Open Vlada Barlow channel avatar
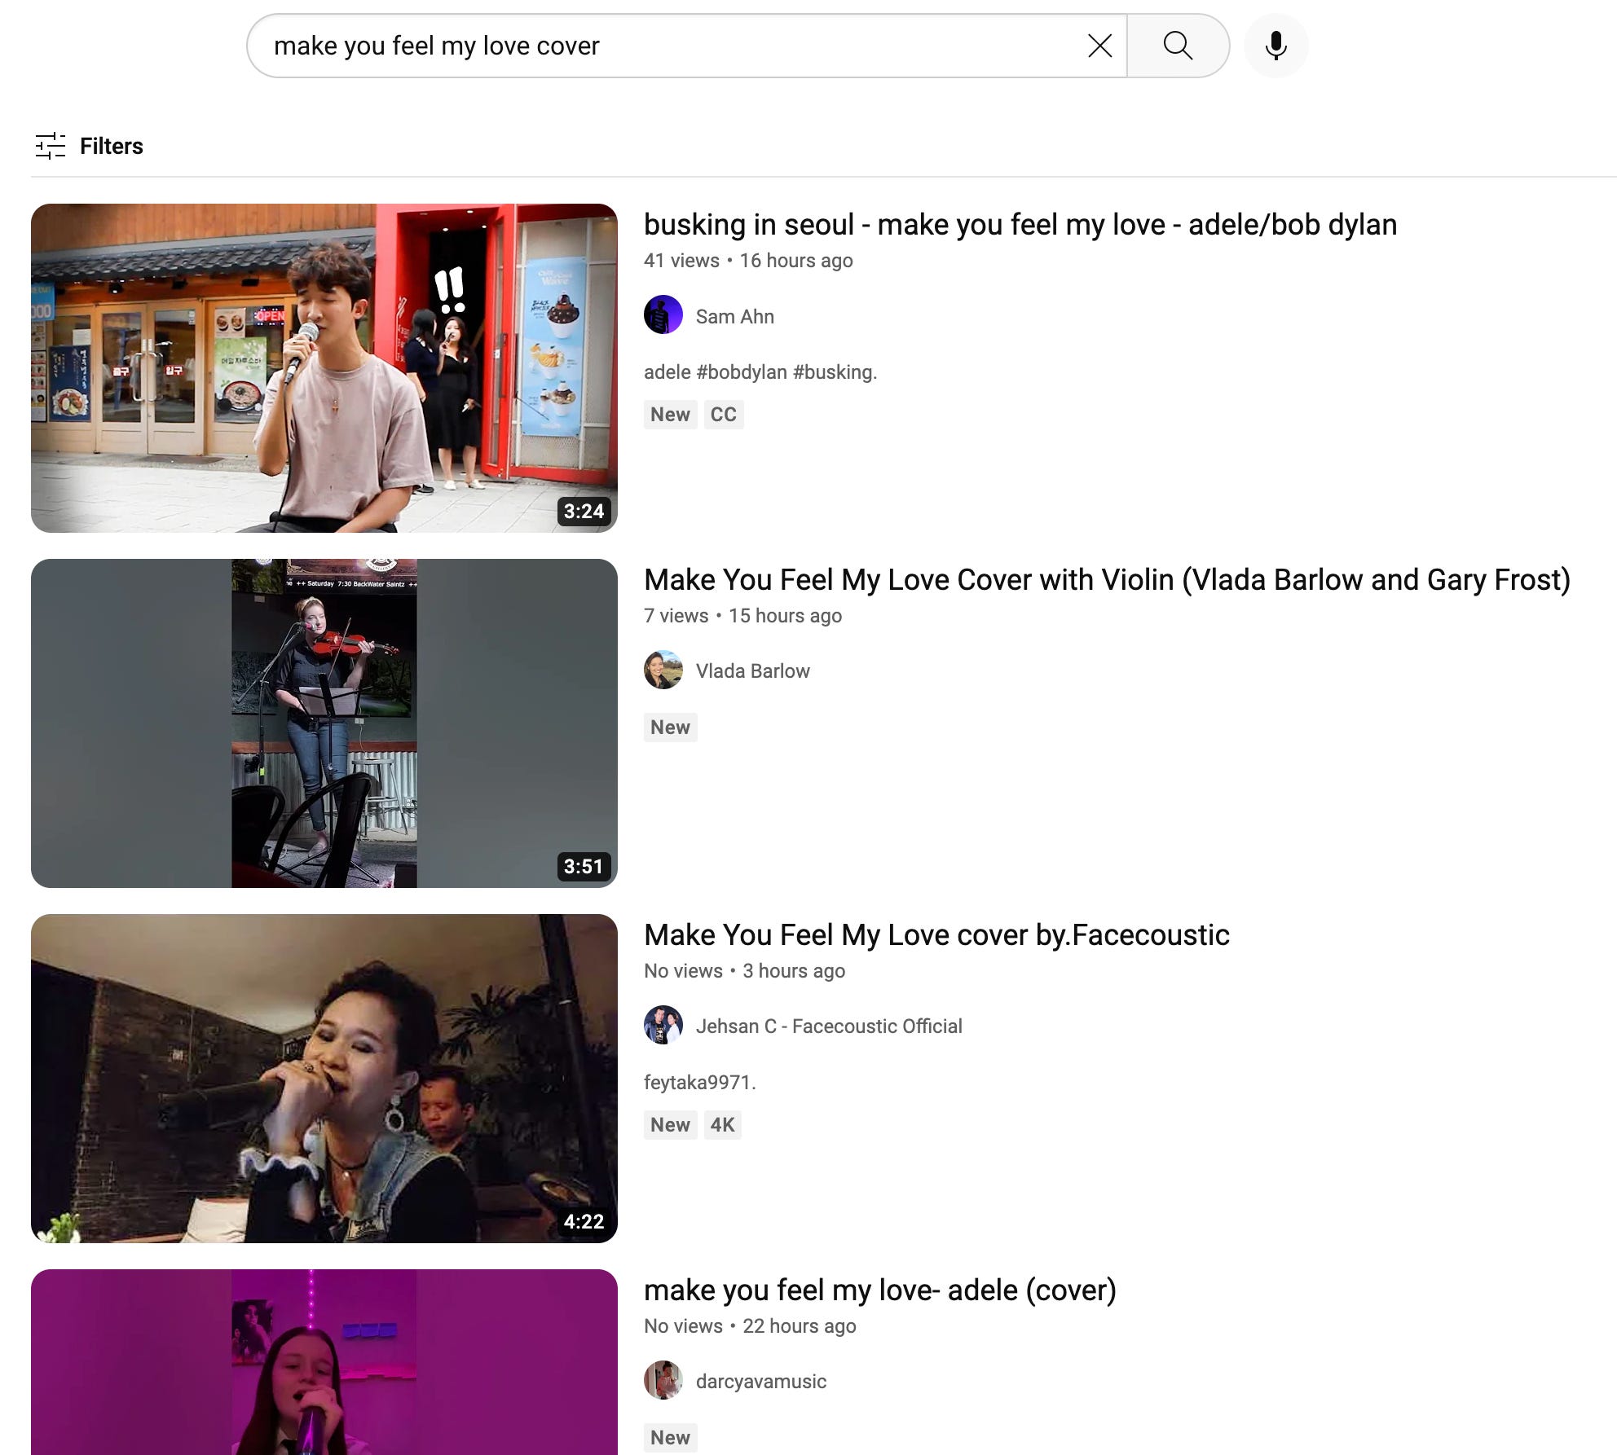The image size is (1617, 1455). tap(663, 670)
